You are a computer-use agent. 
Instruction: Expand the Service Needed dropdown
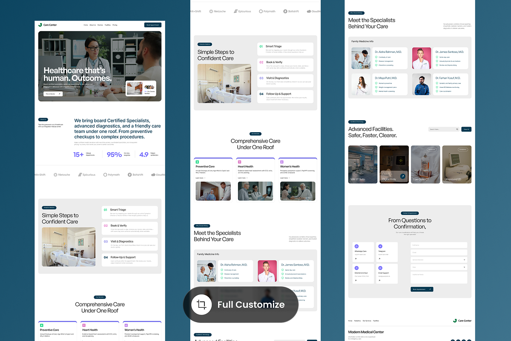(x=439, y=260)
